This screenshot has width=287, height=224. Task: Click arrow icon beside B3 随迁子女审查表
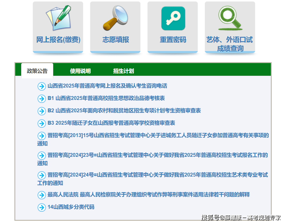click(x=42, y=123)
